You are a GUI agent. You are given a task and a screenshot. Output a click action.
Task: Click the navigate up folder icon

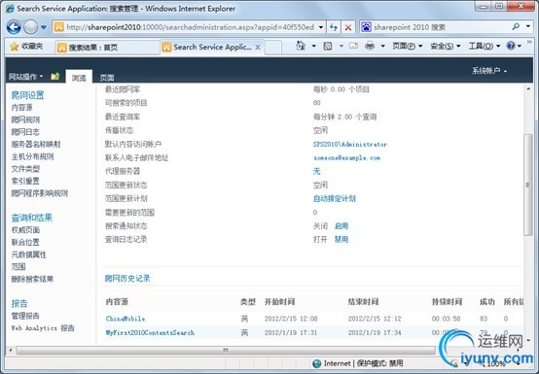55,76
